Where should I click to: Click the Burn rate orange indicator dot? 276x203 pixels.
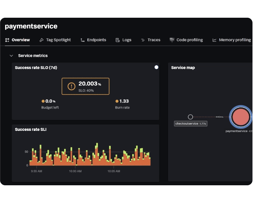(117, 101)
